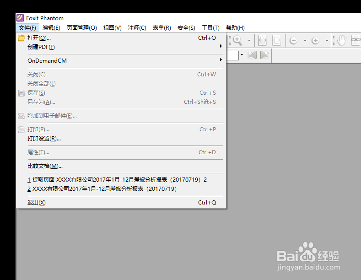361x280 pixels.
Task: Close the 文件(F) menu
Action: pyautogui.click(x=27, y=28)
